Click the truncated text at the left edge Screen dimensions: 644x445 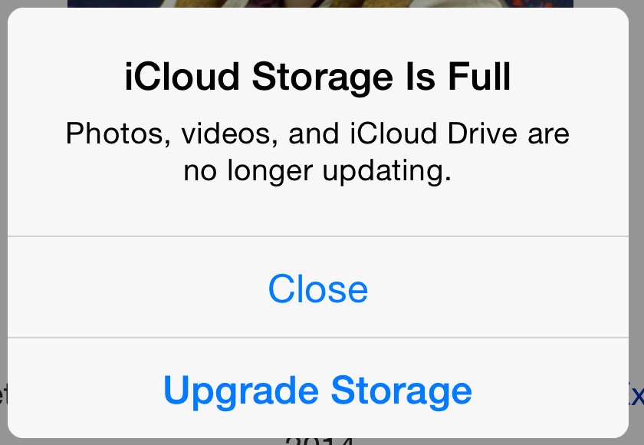click(4, 395)
